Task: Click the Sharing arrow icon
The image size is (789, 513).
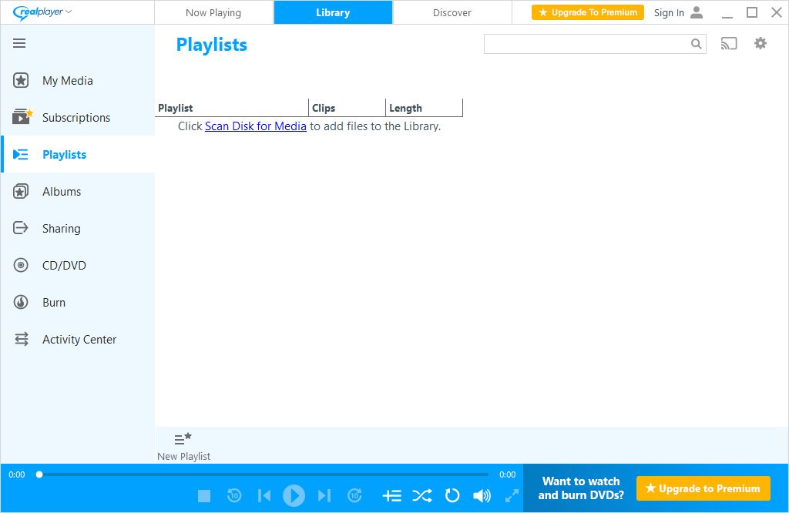Action: pyautogui.click(x=21, y=228)
